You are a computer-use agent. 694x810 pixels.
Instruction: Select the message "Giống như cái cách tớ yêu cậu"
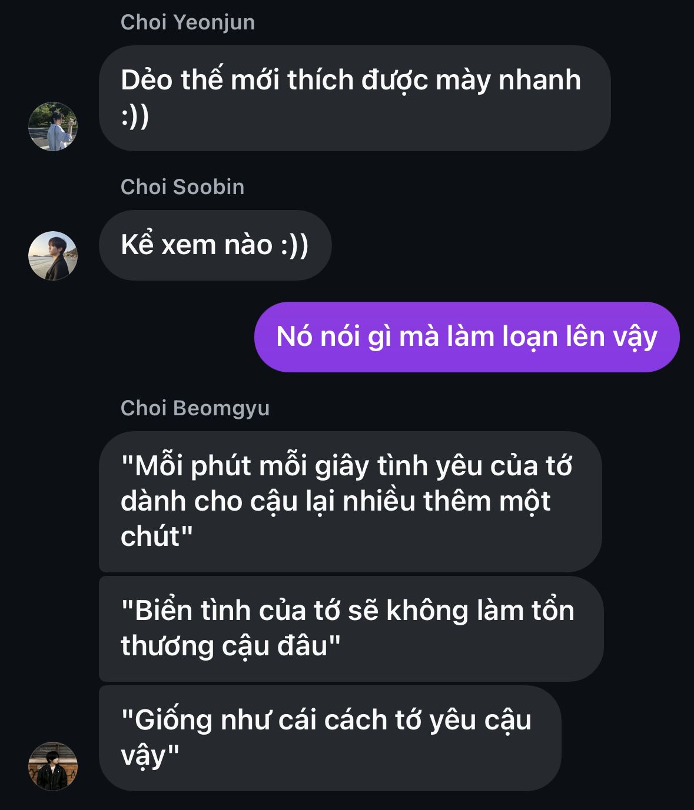(330, 738)
